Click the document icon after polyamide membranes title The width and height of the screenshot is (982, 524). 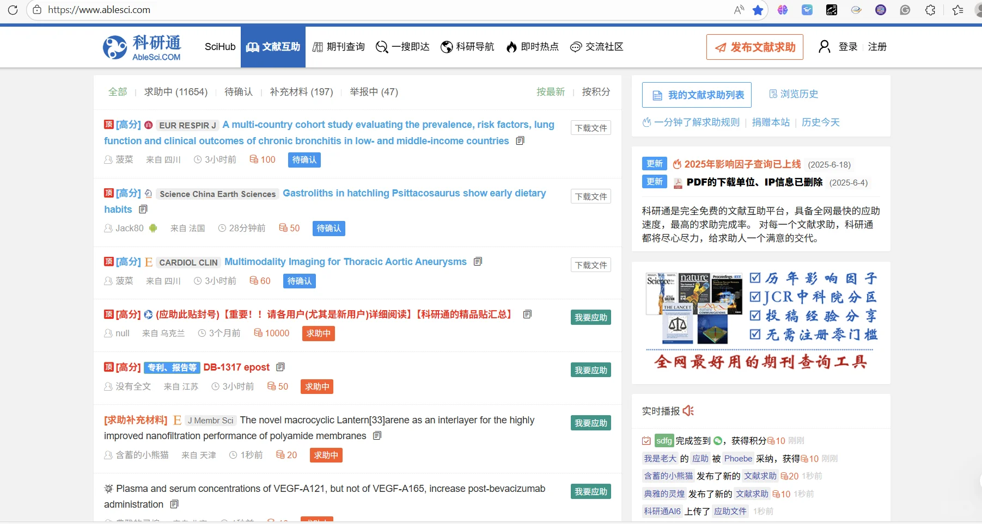[377, 436]
